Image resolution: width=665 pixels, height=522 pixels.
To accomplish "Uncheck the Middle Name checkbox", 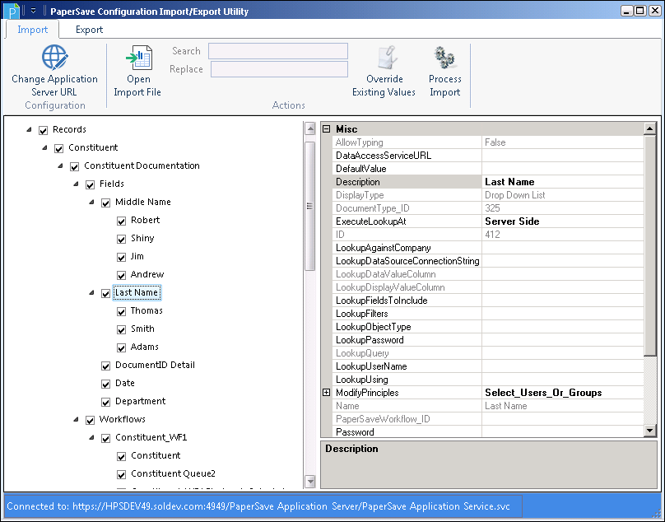I will pos(105,203).
